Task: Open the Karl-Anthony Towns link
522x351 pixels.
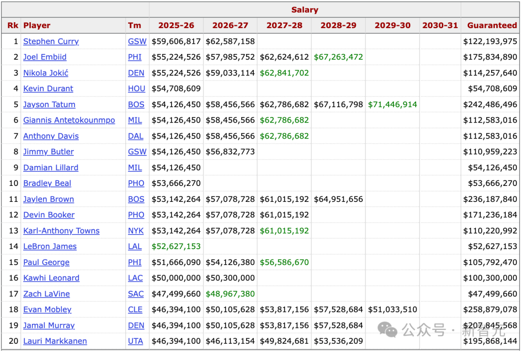Action: pyautogui.click(x=61, y=231)
